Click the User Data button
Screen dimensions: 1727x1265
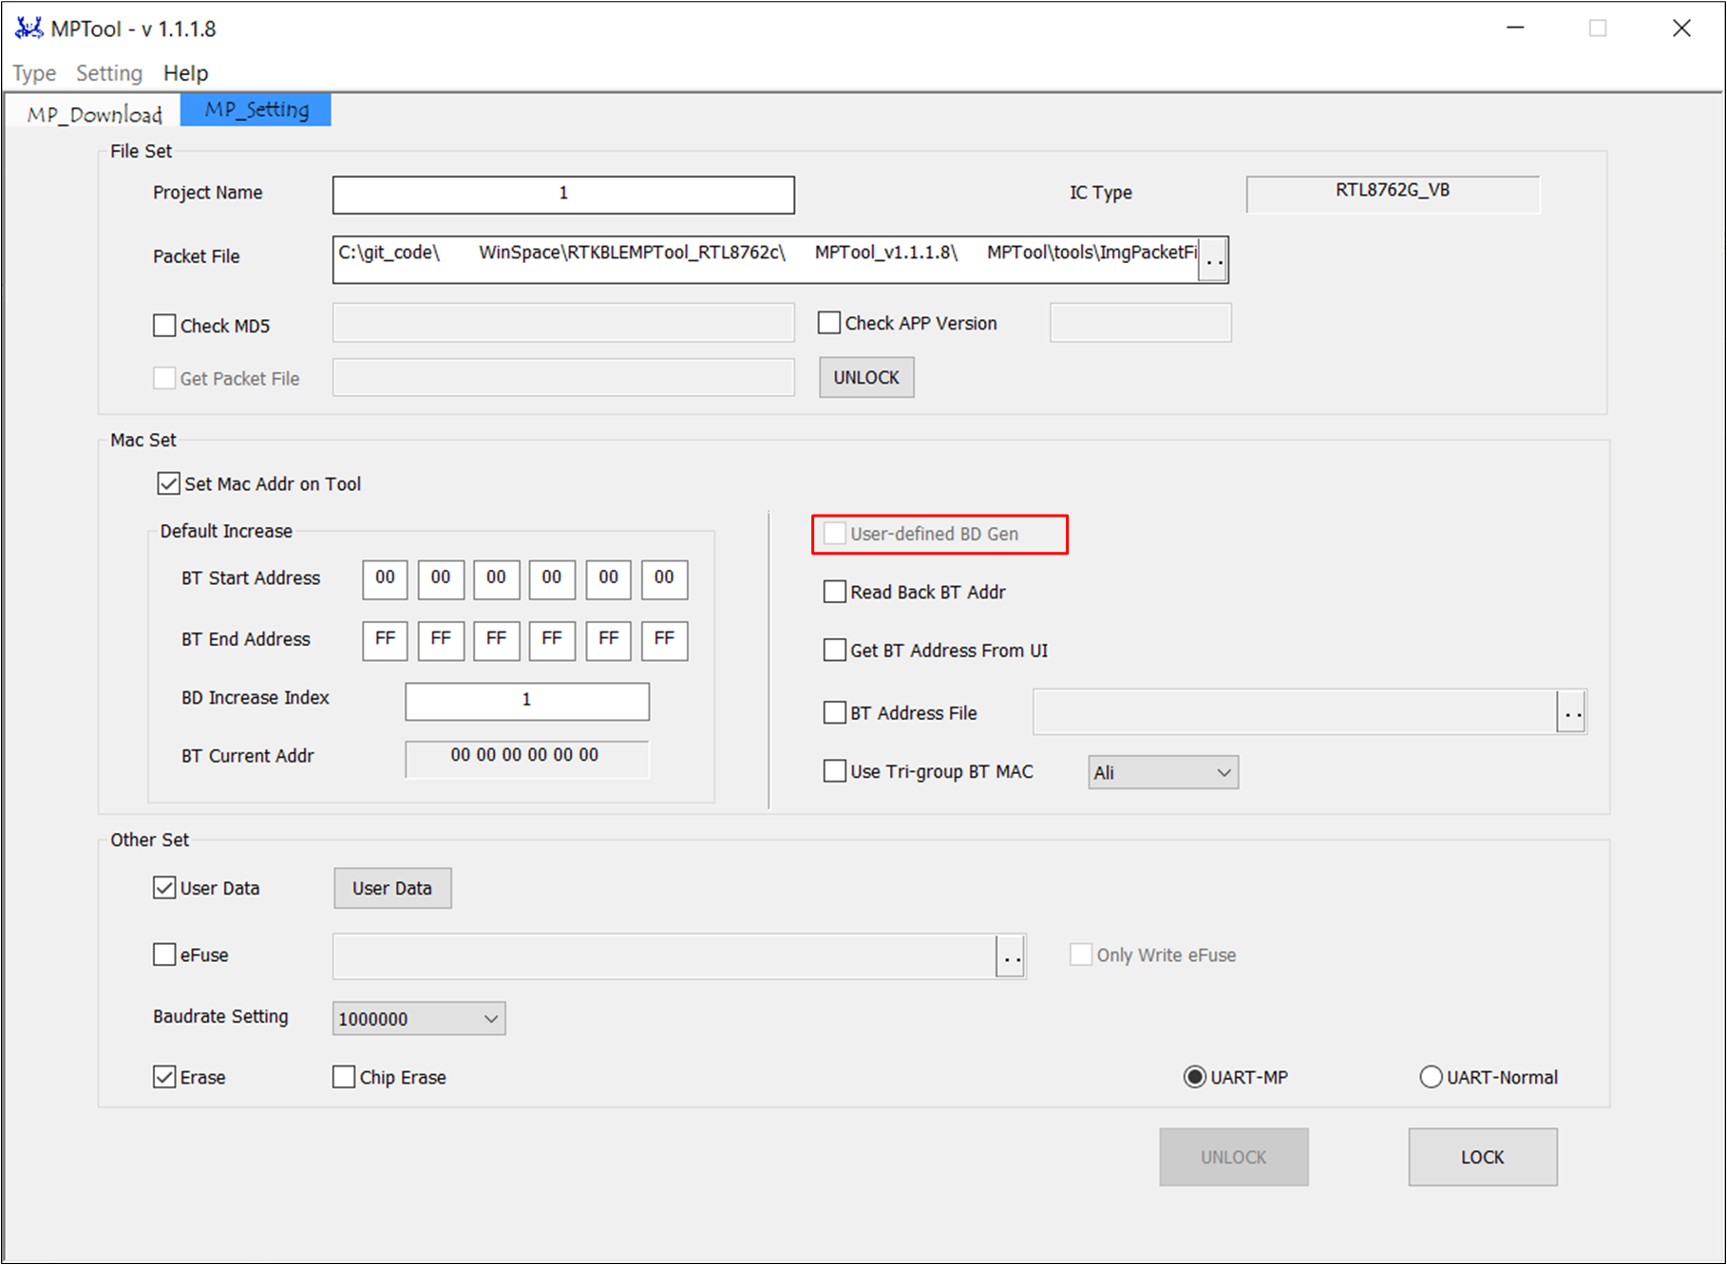[x=392, y=888]
